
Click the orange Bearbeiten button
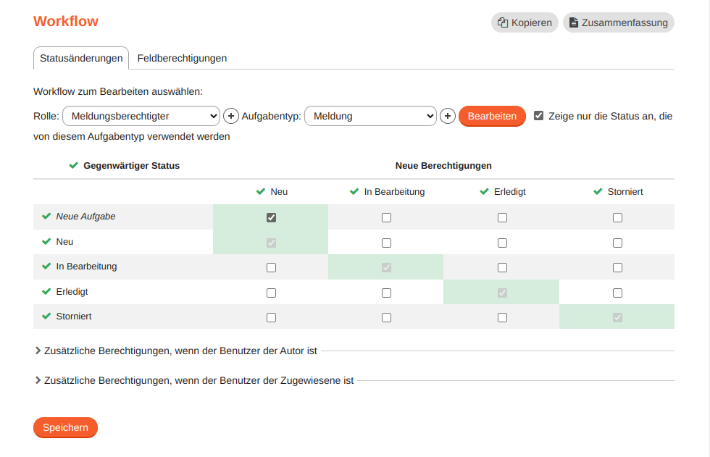pos(492,116)
